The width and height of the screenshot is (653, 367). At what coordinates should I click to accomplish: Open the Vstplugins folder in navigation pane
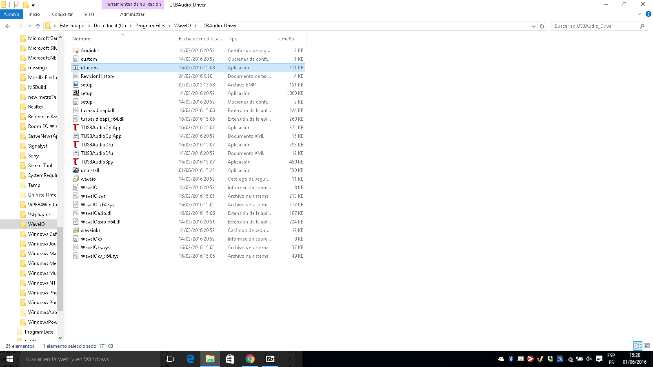(39, 214)
